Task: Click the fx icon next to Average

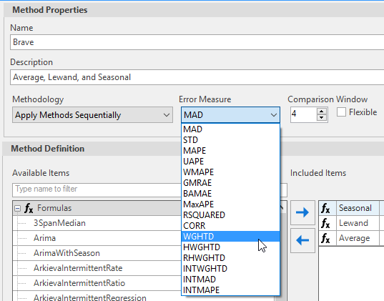Action: (x=325, y=238)
